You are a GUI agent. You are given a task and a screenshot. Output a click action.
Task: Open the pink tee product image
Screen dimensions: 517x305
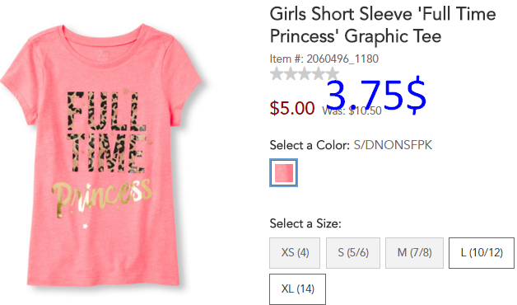(101, 155)
